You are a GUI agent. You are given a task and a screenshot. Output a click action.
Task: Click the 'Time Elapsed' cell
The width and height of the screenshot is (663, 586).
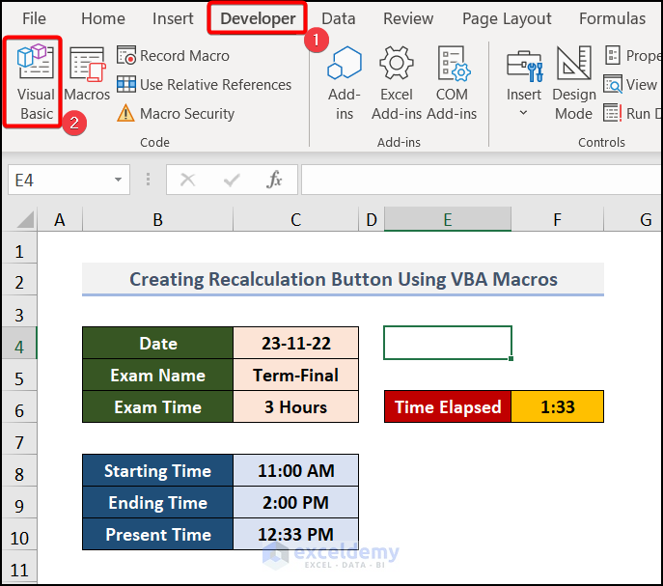[x=448, y=406]
